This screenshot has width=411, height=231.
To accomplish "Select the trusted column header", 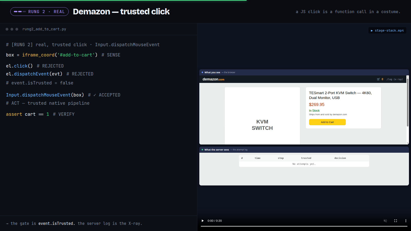I will (306, 158).
